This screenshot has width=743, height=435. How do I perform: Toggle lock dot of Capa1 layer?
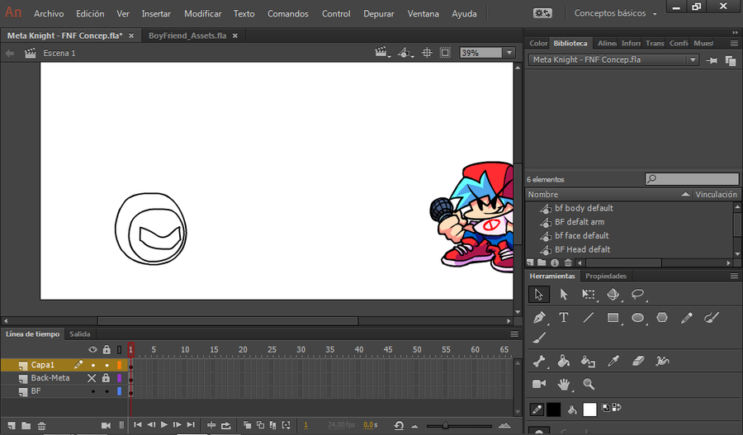(x=106, y=365)
